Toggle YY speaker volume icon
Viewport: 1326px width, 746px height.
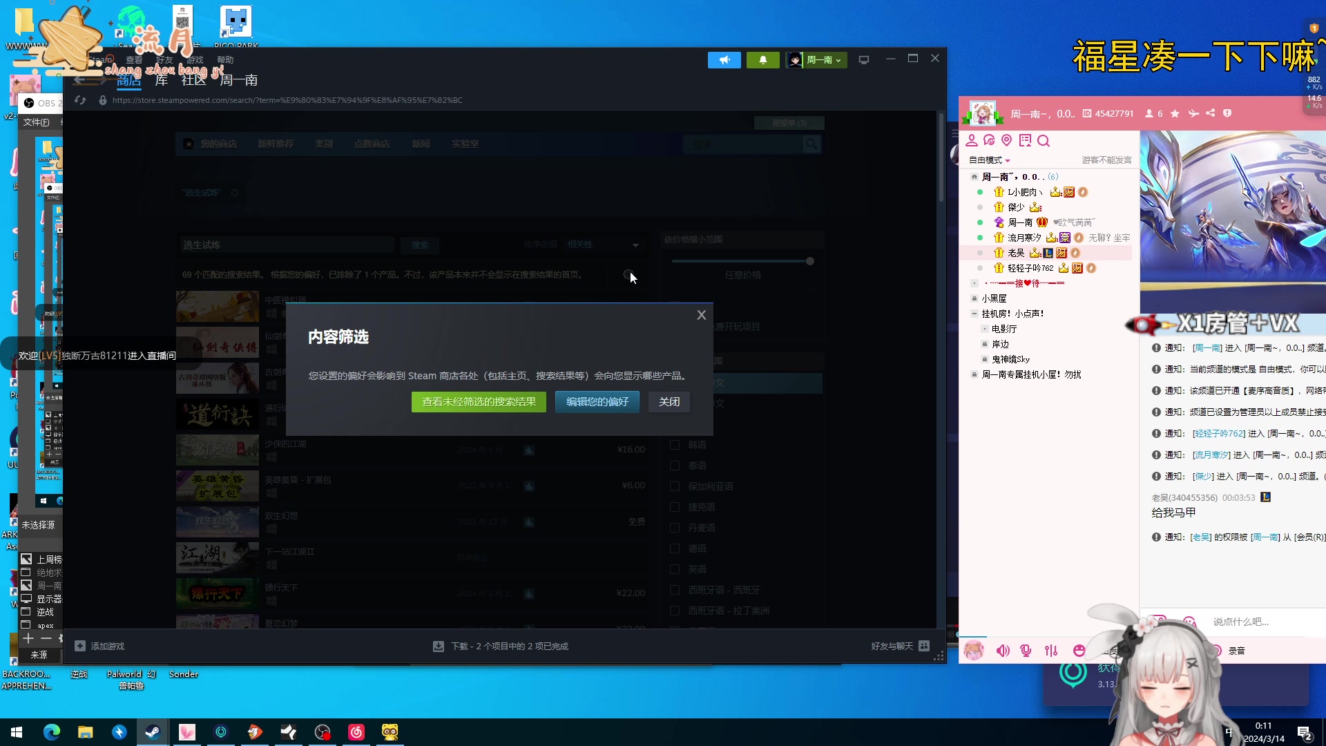pos(1003,651)
